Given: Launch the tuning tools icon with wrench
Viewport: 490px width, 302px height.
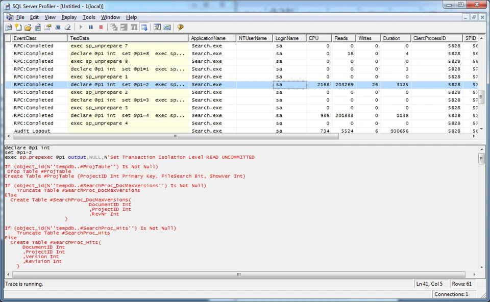Looking at the screenshot, I should click(x=157, y=27).
